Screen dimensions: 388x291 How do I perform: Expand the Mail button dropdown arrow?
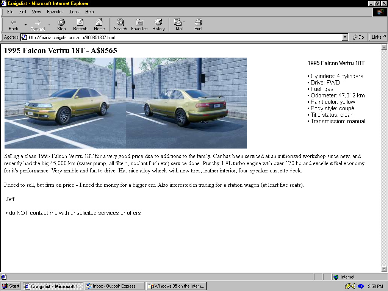tap(184, 22)
